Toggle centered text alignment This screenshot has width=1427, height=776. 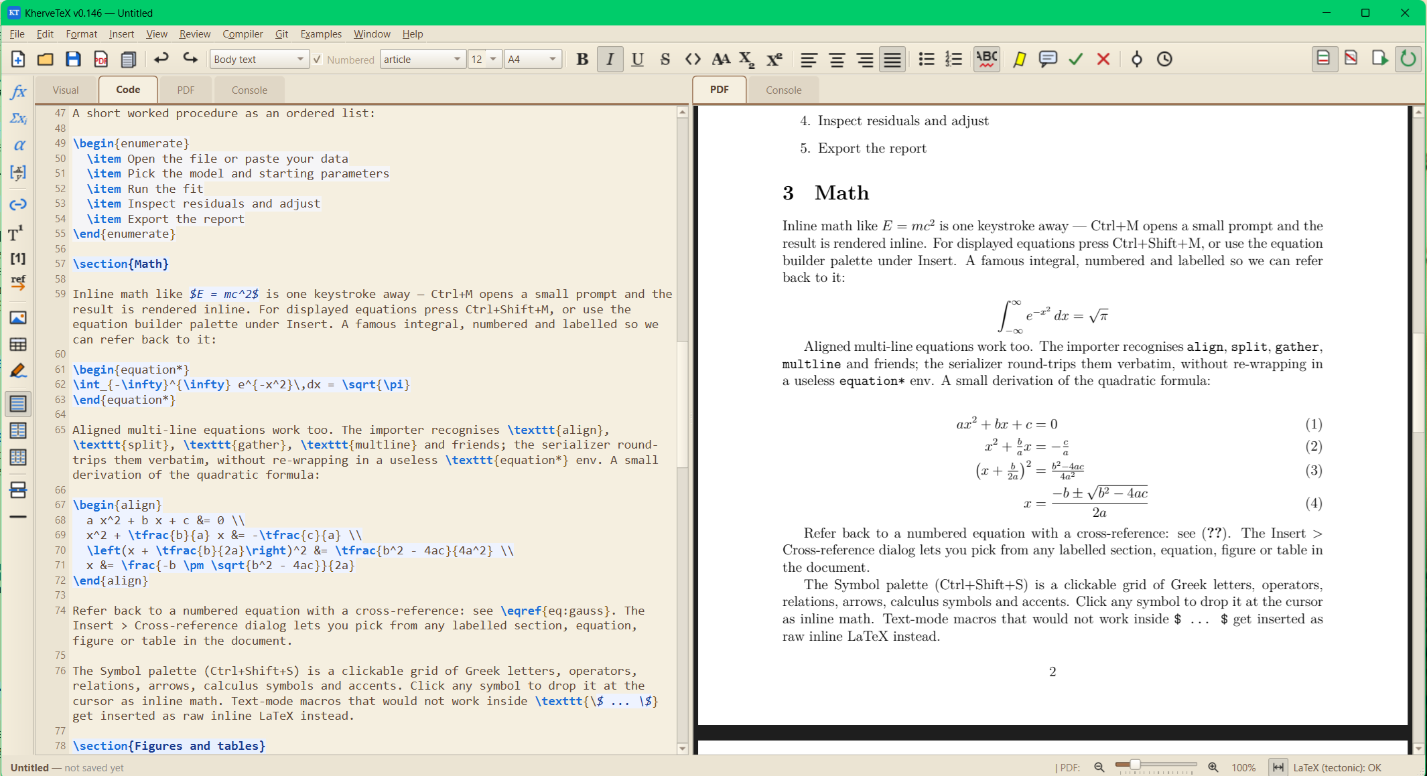837,60
